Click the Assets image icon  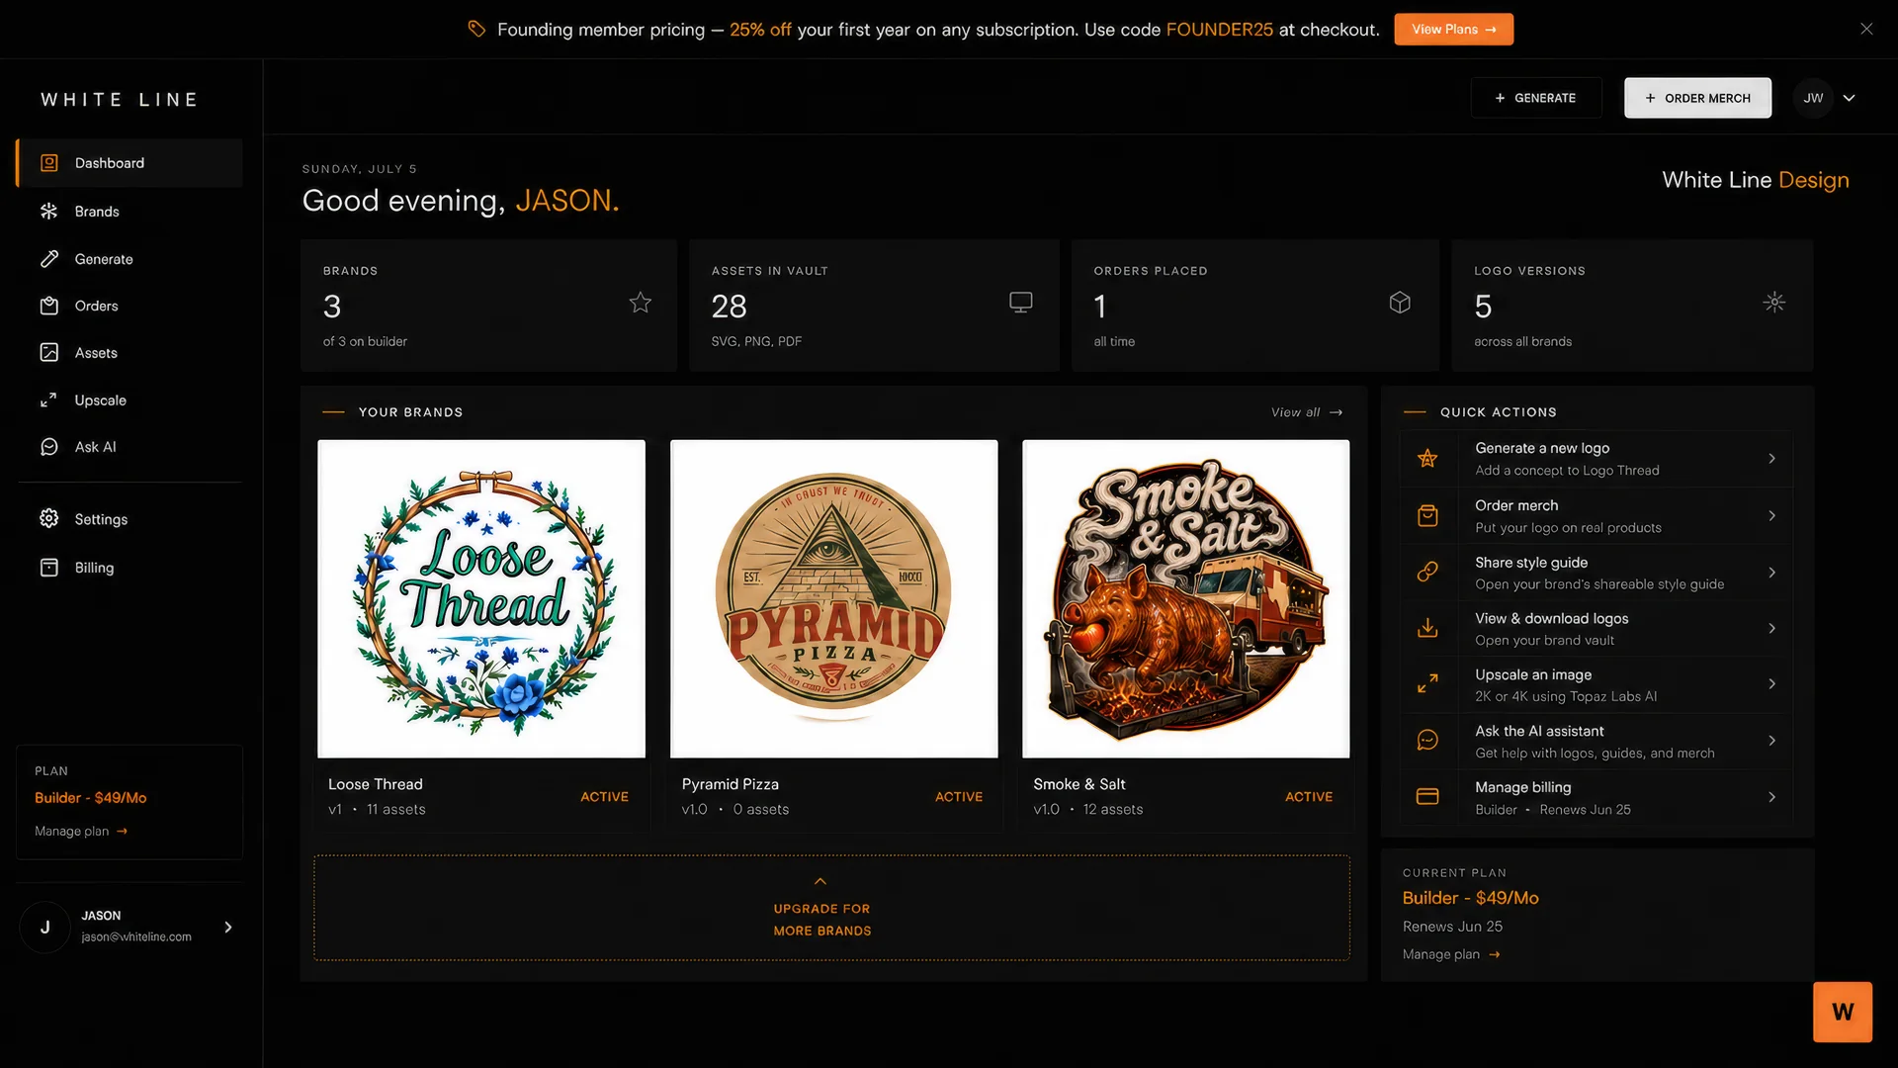[x=48, y=352]
